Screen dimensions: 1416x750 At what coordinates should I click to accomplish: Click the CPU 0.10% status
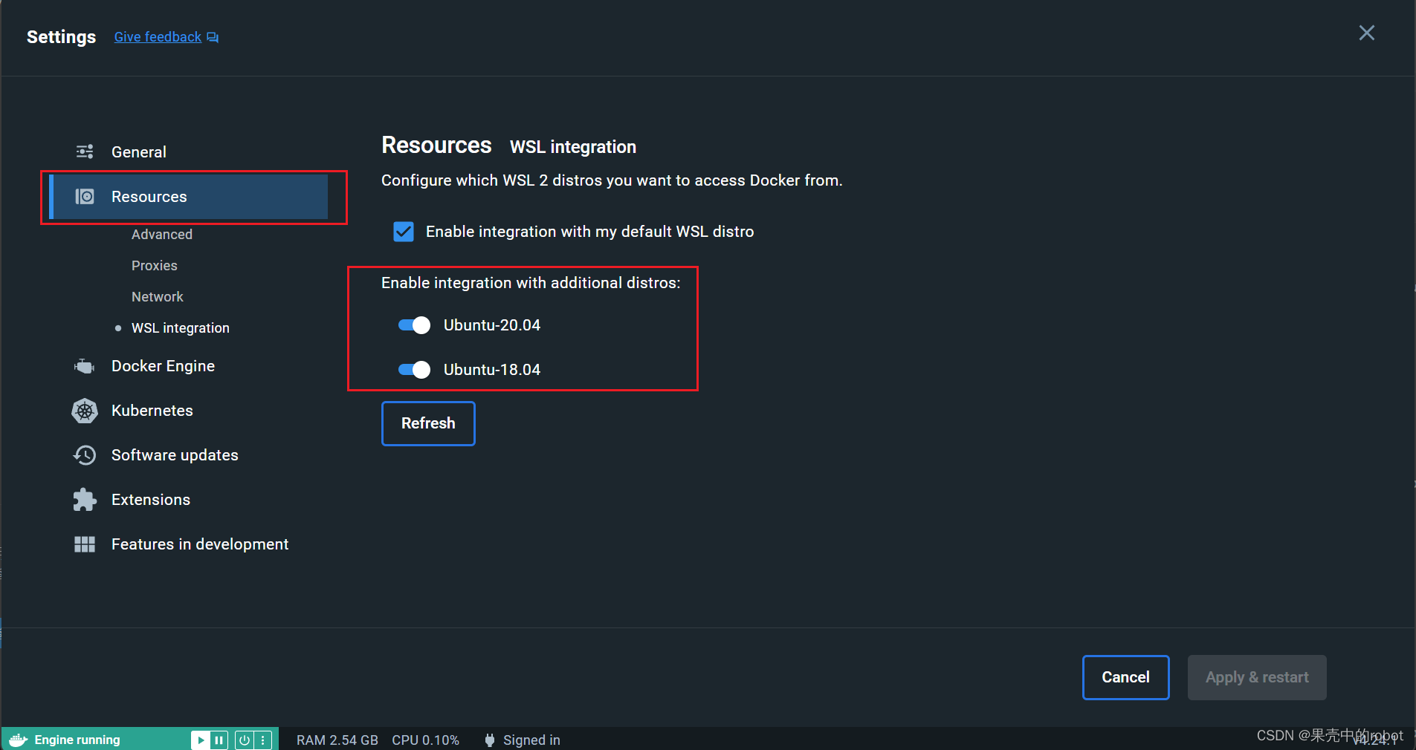click(x=425, y=740)
